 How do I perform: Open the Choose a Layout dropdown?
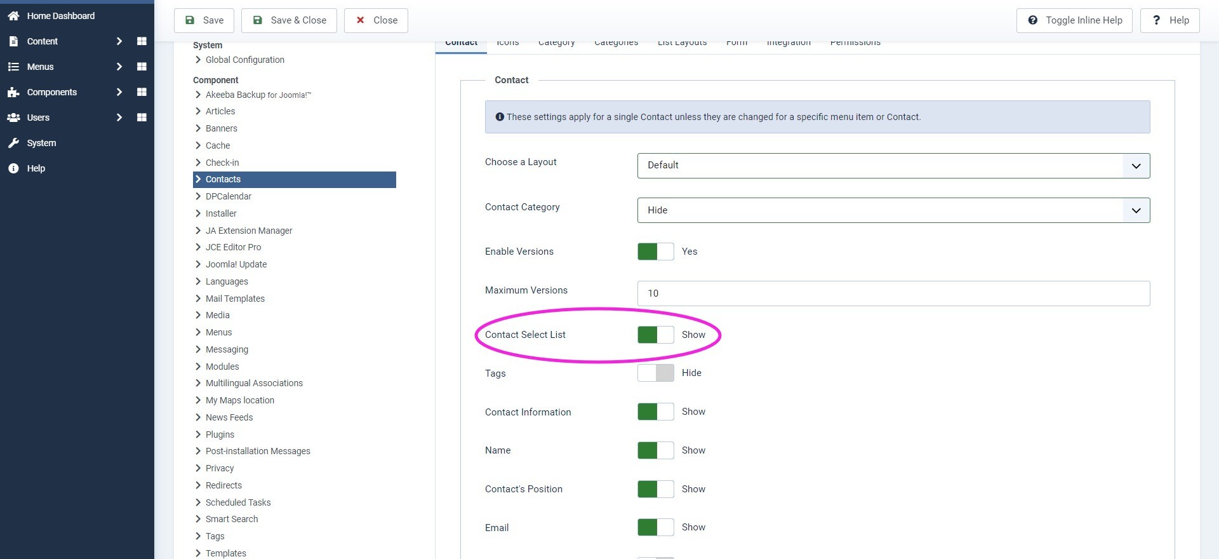(893, 166)
